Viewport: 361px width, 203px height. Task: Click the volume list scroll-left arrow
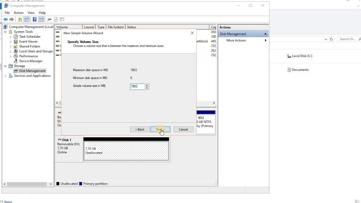57,103
